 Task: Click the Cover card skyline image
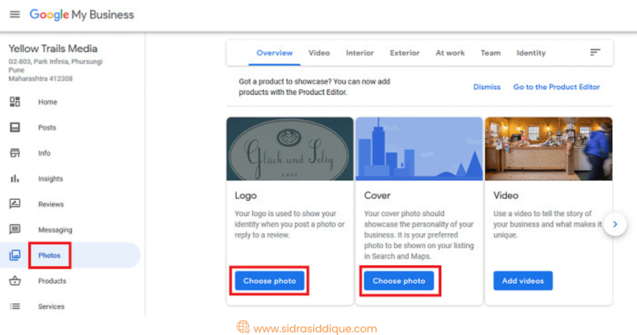tap(419, 149)
